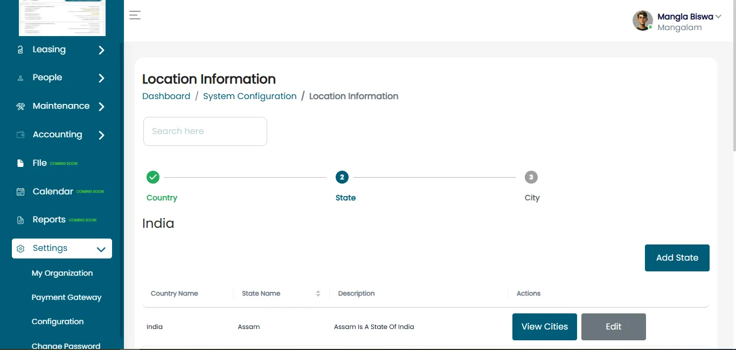Click the step 3 City circle
This screenshot has width=736, height=350.
531,177
